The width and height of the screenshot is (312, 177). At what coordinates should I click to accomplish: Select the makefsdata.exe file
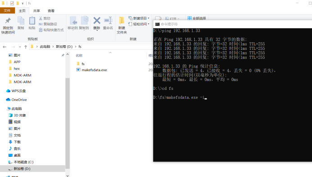click(x=92, y=70)
